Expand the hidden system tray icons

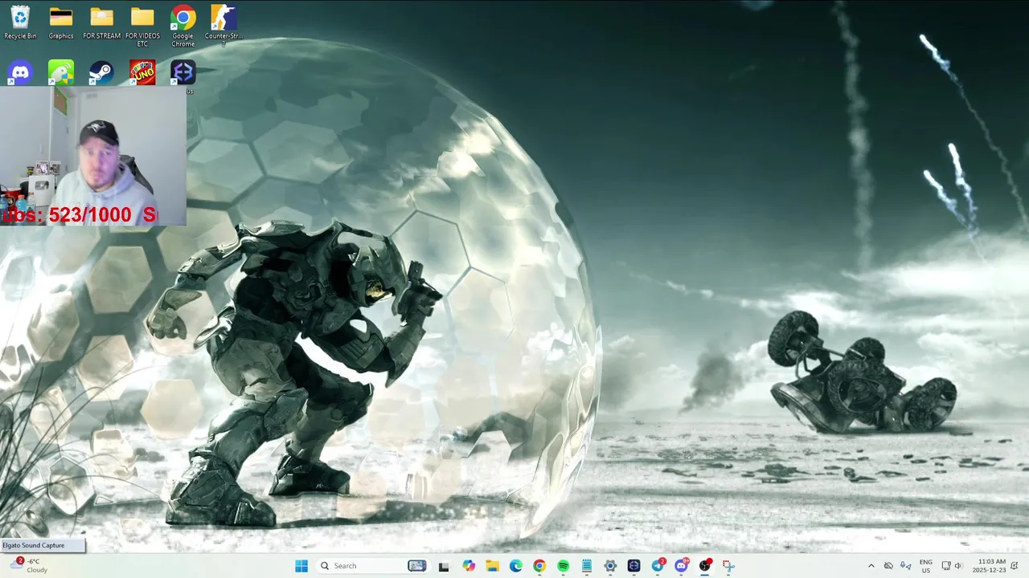[x=871, y=566]
